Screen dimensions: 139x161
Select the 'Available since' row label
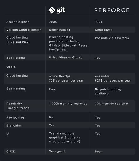18,22
